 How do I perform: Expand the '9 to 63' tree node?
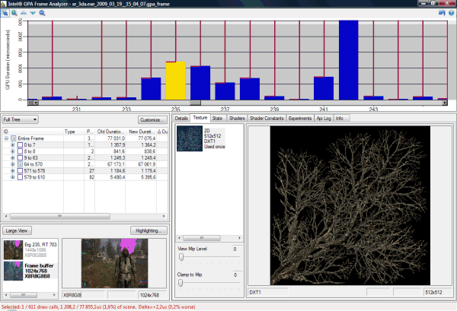click(13, 157)
